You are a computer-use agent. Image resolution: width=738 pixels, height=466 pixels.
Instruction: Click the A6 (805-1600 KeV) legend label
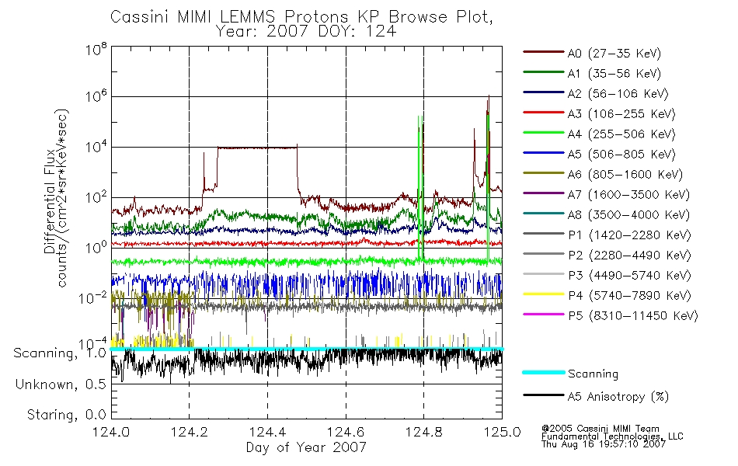pyautogui.click(x=625, y=175)
